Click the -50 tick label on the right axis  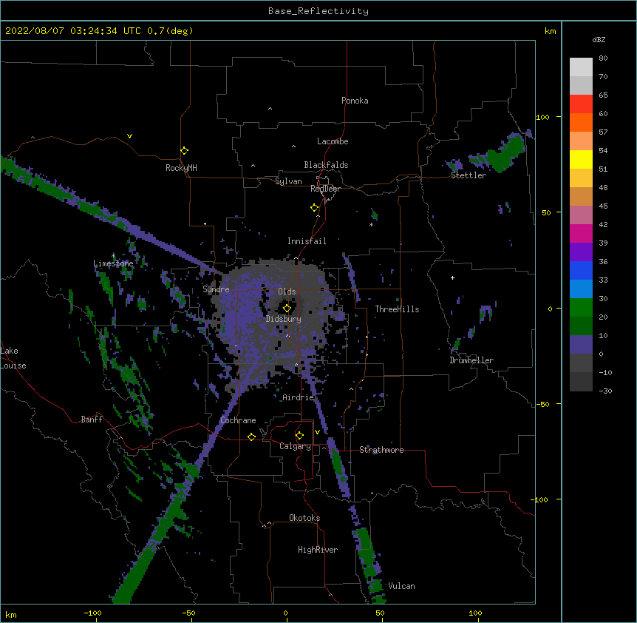tap(542, 404)
